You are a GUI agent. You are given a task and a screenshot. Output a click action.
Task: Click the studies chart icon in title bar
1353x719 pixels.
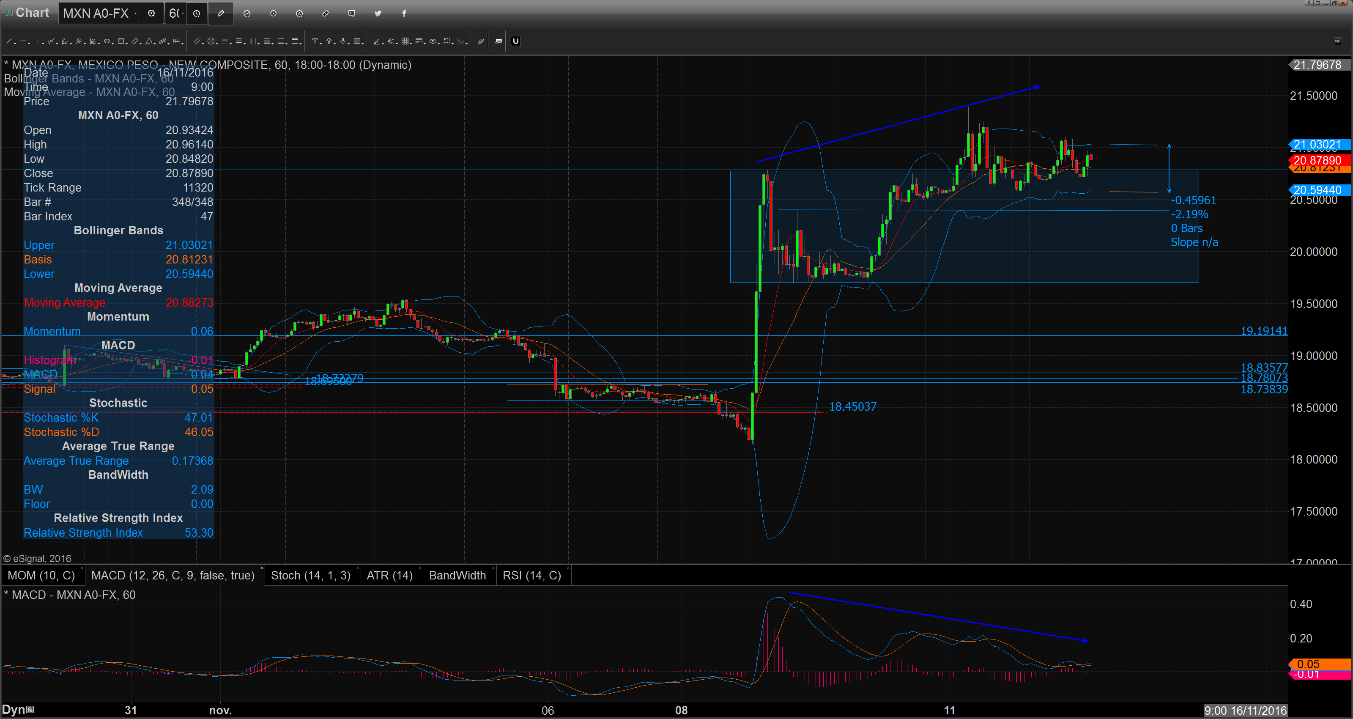point(247,13)
